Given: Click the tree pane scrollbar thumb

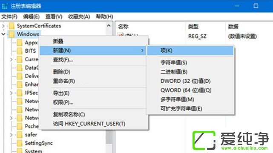Looking at the screenshot, I should pos(109,137).
